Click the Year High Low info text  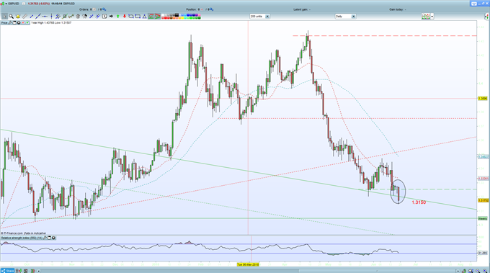pyautogui.click(x=51, y=22)
